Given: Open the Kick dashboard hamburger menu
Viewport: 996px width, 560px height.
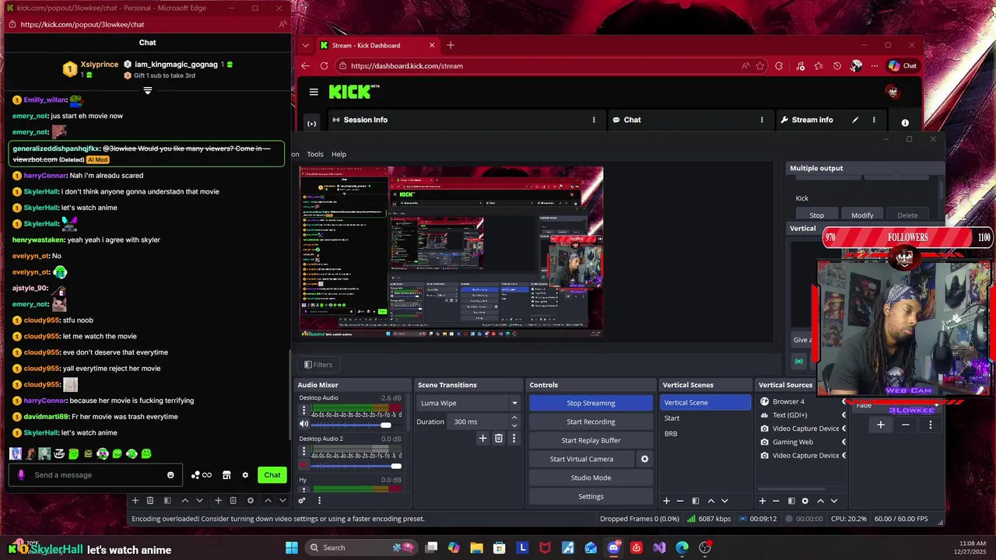Looking at the screenshot, I should 314,92.
